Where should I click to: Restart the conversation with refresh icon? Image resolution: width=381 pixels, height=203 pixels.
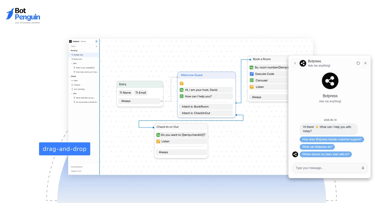pyautogui.click(x=358, y=63)
